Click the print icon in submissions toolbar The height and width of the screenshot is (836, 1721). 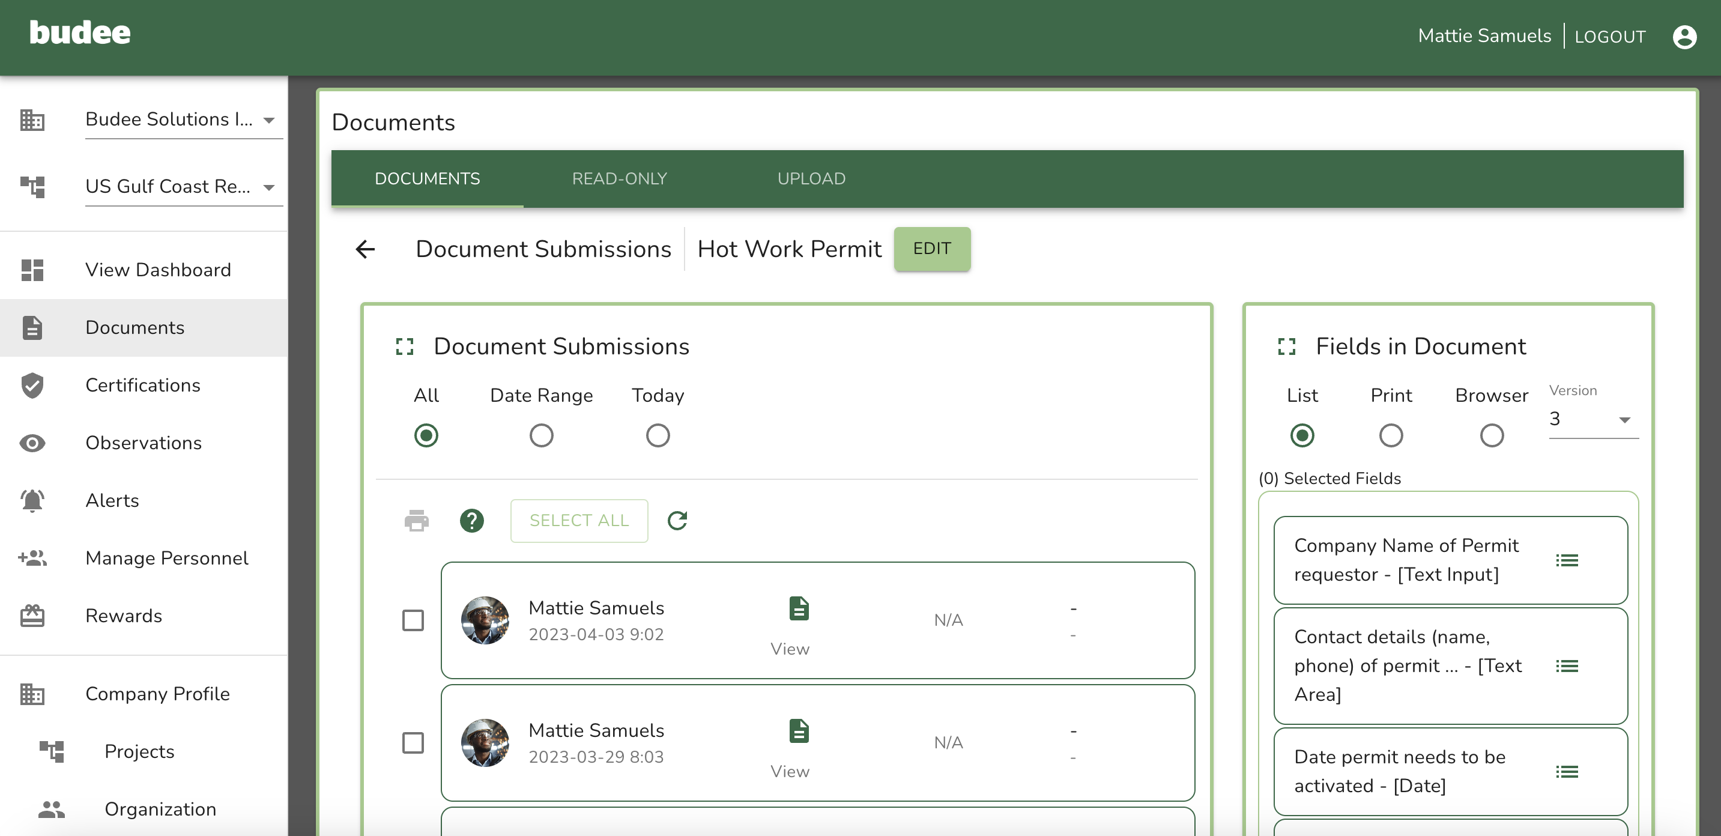416,521
